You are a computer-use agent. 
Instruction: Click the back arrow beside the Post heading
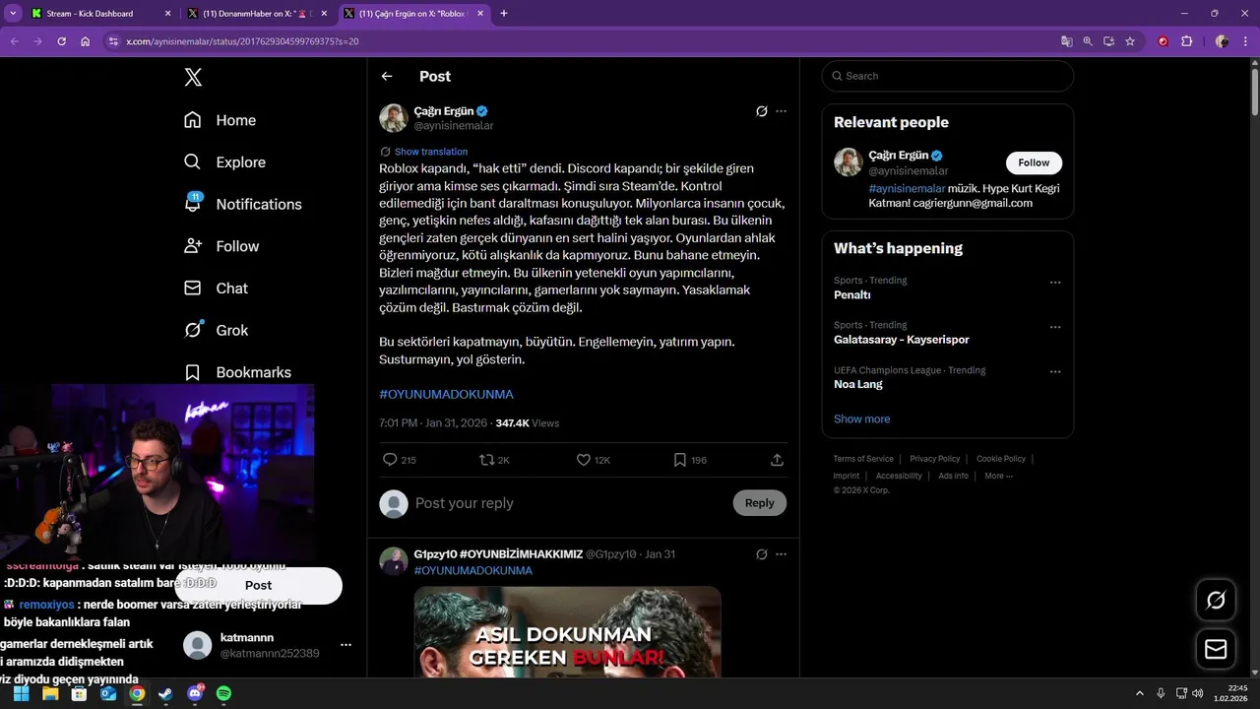click(387, 76)
